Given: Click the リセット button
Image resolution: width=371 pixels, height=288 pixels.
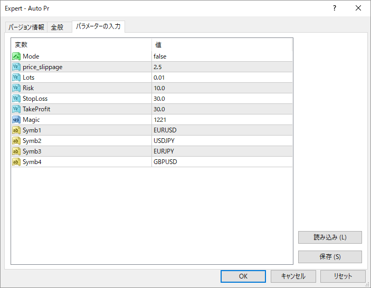Looking at the screenshot, I should [x=343, y=276].
